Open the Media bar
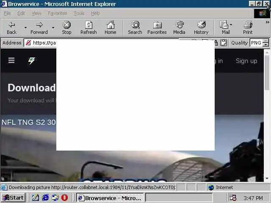This screenshot has height=203, width=271. [179, 27]
